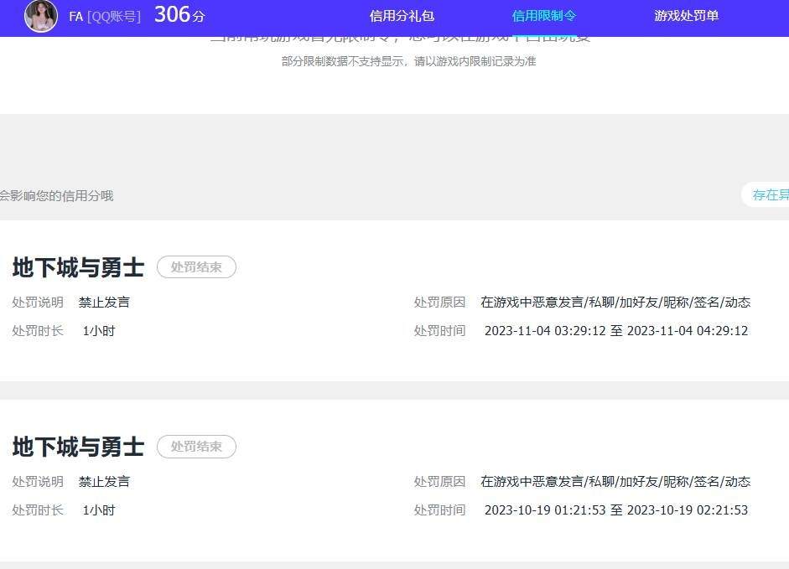Click 1小时 duration in the 2023-11-04 record
The height and width of the screenshot is (569, 789).
click(x=99, y=331)
